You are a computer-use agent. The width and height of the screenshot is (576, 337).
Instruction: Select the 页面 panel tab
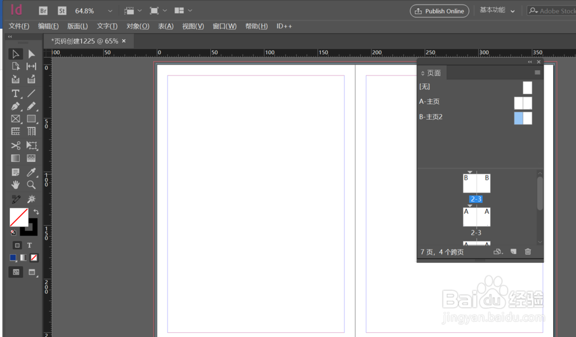point(431,73)
